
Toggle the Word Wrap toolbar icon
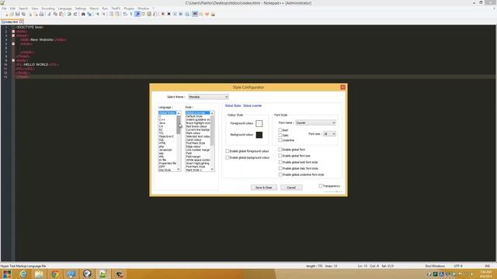coord(125,14)
